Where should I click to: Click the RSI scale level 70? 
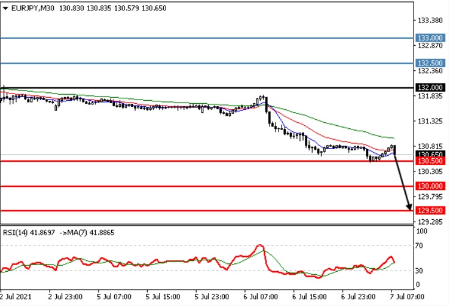pos(419,246)
